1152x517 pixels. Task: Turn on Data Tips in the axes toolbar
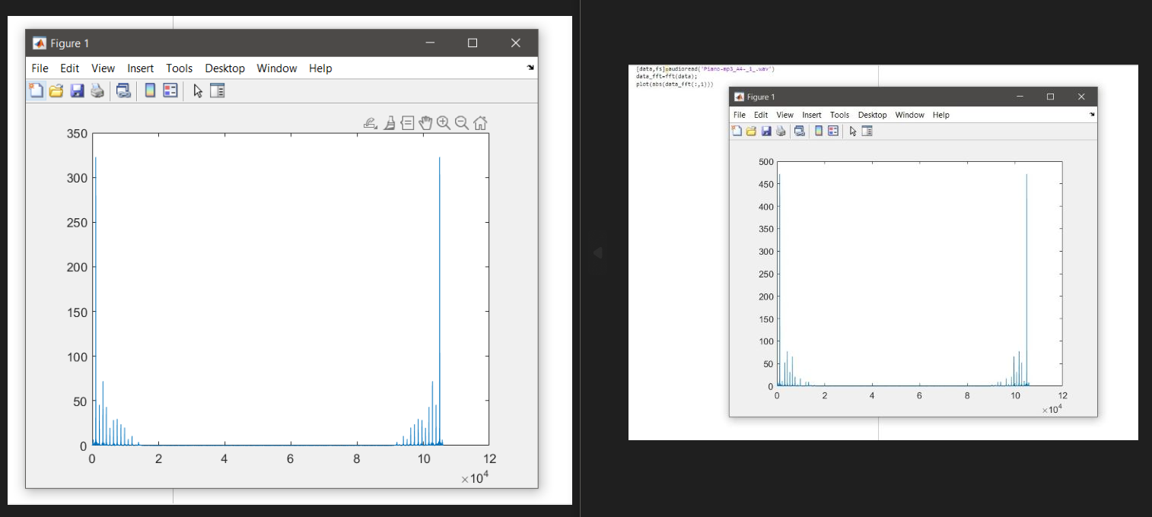[x=407, y=122]
